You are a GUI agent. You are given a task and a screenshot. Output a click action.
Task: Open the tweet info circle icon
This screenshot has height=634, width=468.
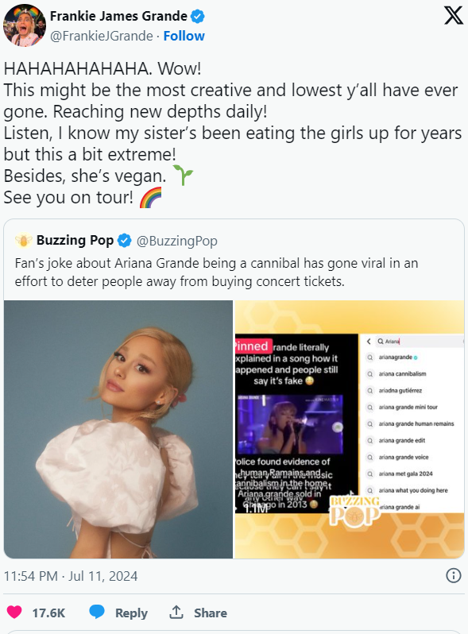[454, 575]
